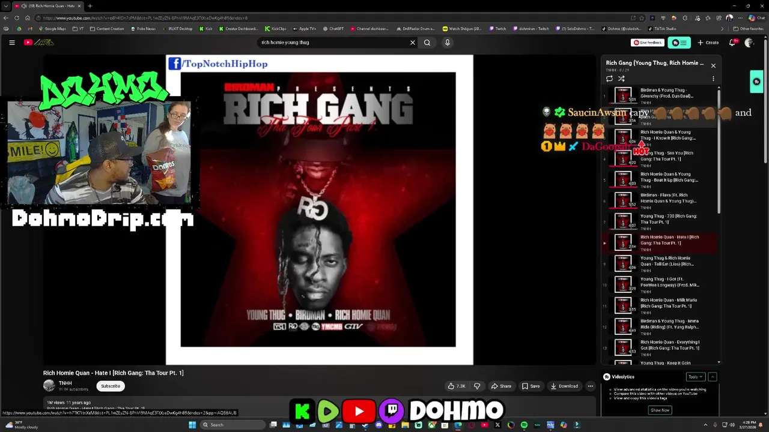Toggle loop playlist
769x432 pixels.
coord(609,79)
